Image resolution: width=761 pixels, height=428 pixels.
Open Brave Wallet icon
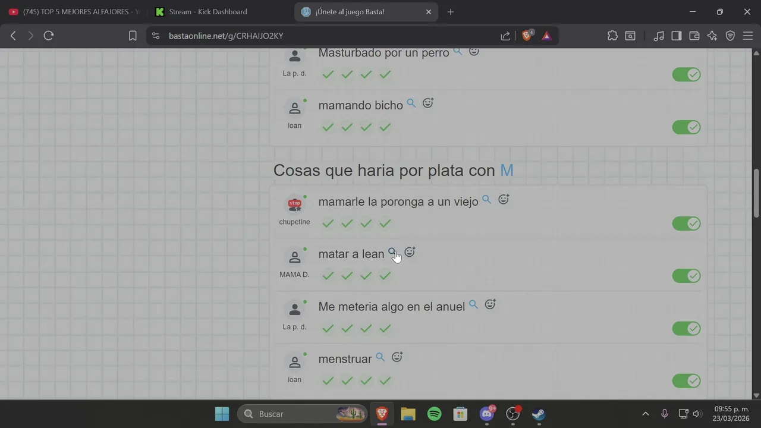tap(694, 36)
